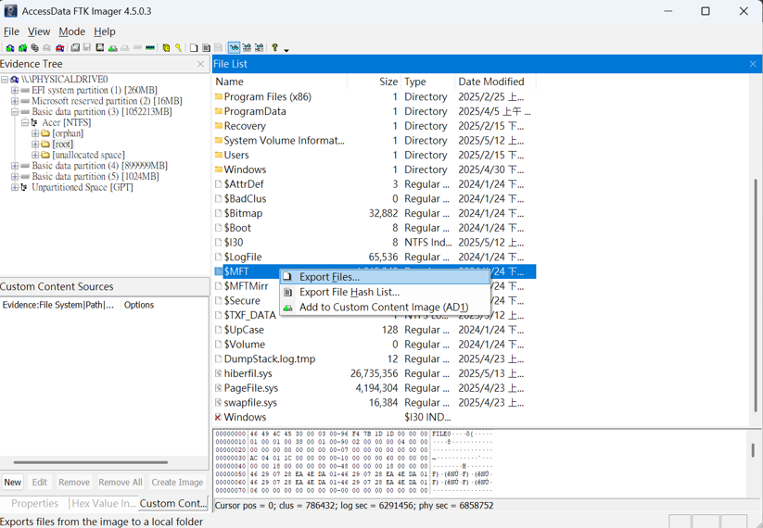Image resolution: width=763 pixels, height=528 pixels.
Task: Choose Export Files... from context menu
Action: click(385, 277)
